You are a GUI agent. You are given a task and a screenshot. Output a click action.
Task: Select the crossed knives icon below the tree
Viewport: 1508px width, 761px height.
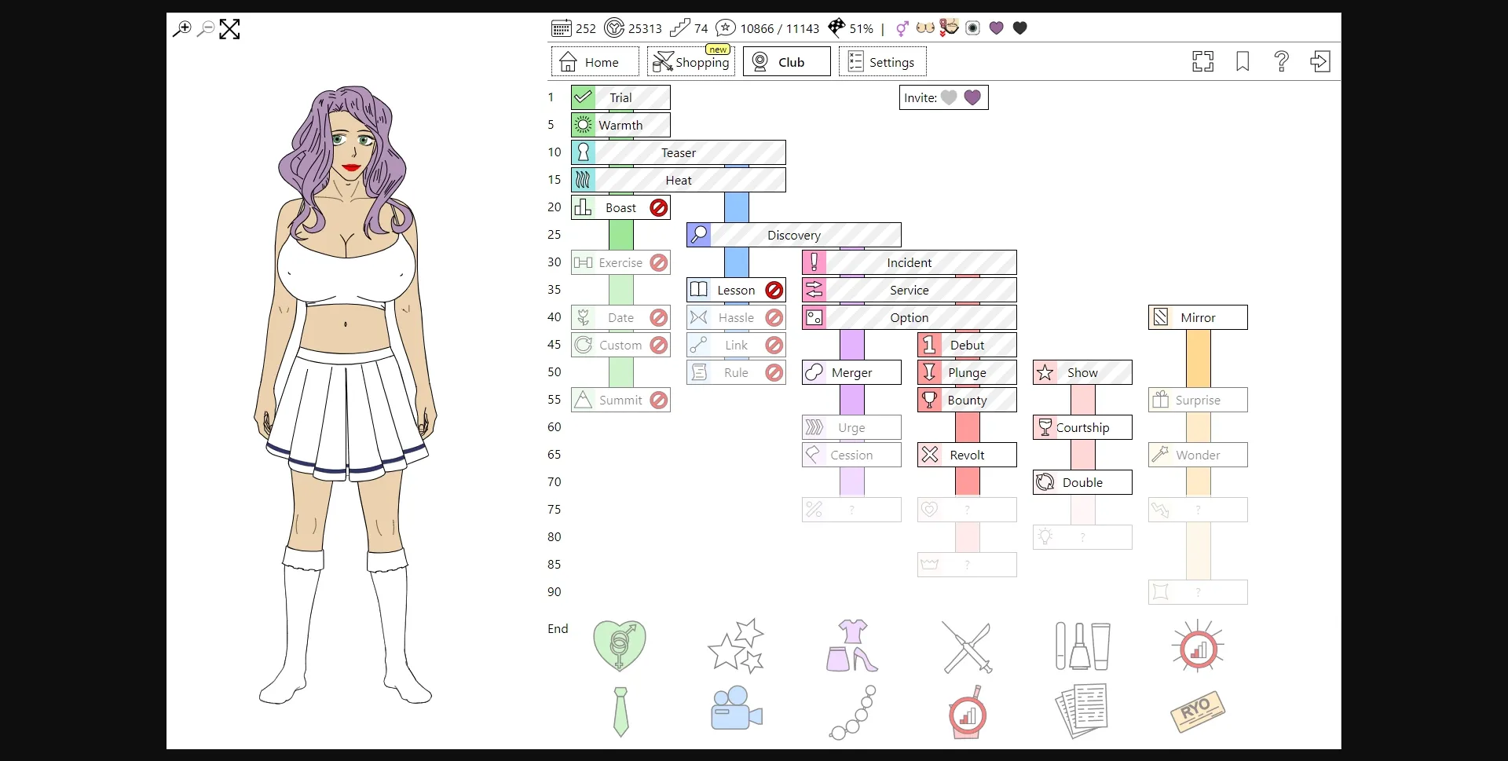[x=966, y=646]
